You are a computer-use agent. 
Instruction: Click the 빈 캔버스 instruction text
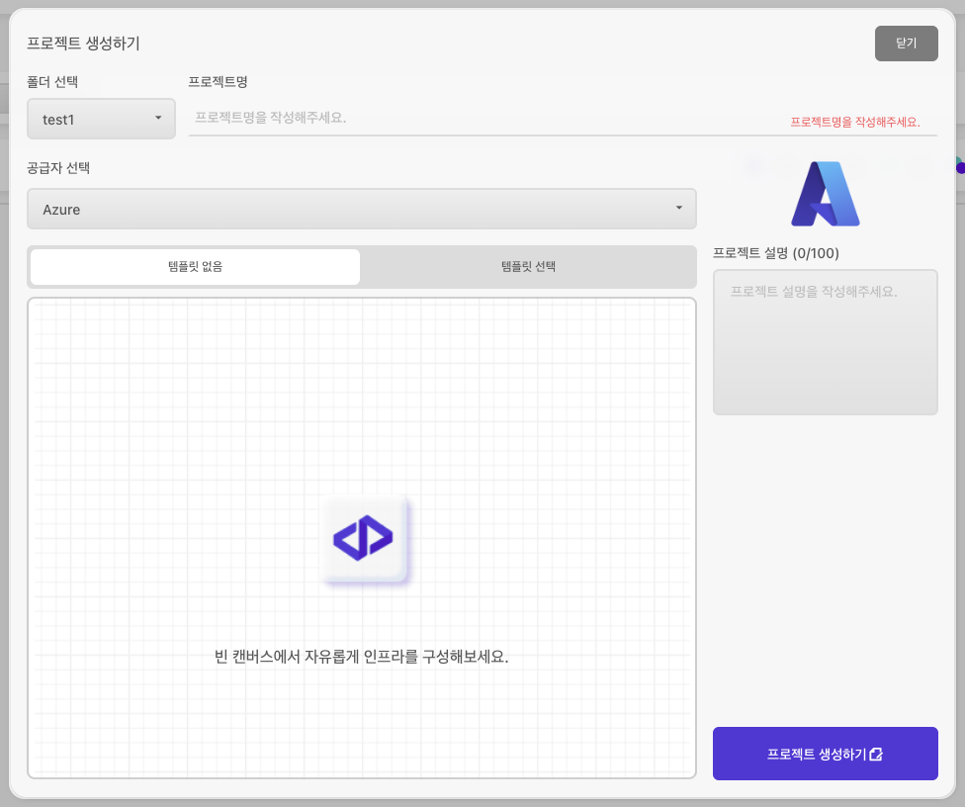coord(361,657)
